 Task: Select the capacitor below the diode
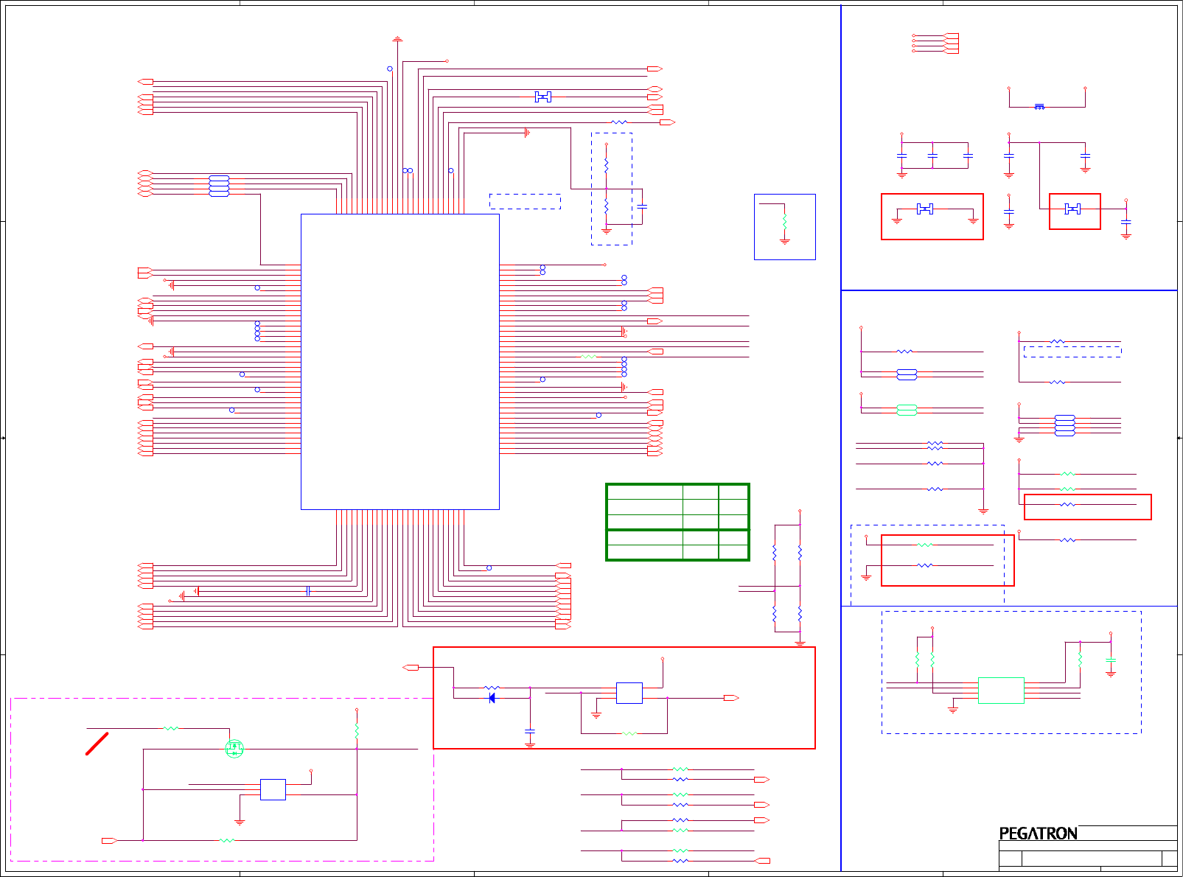point(529,731)
